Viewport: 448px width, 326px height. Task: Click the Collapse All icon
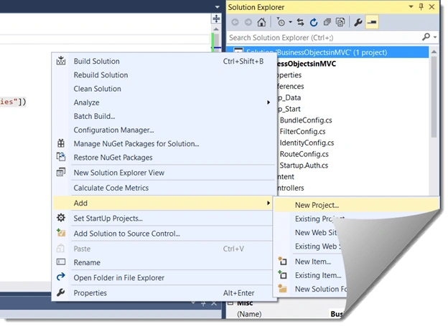[x=327, y=22]
